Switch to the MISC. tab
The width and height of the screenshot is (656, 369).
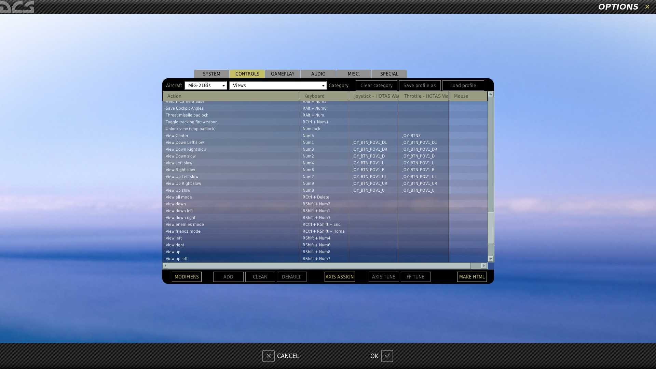354,74
